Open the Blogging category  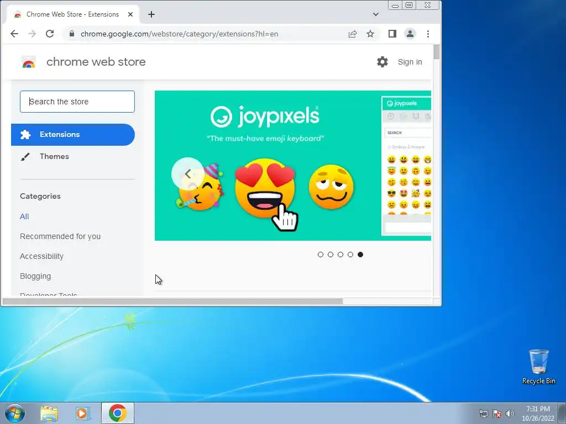click(x=35, y=276)
